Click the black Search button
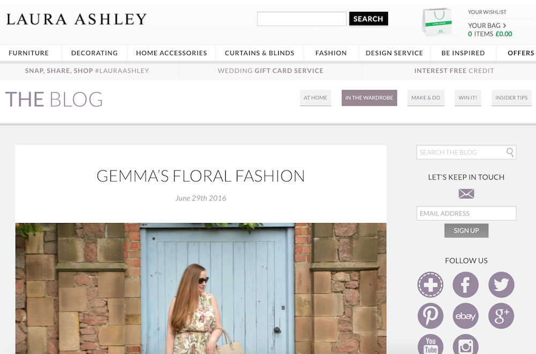This screenshot has width=536, height=354. pyautogui.click(x=369, y=19)
